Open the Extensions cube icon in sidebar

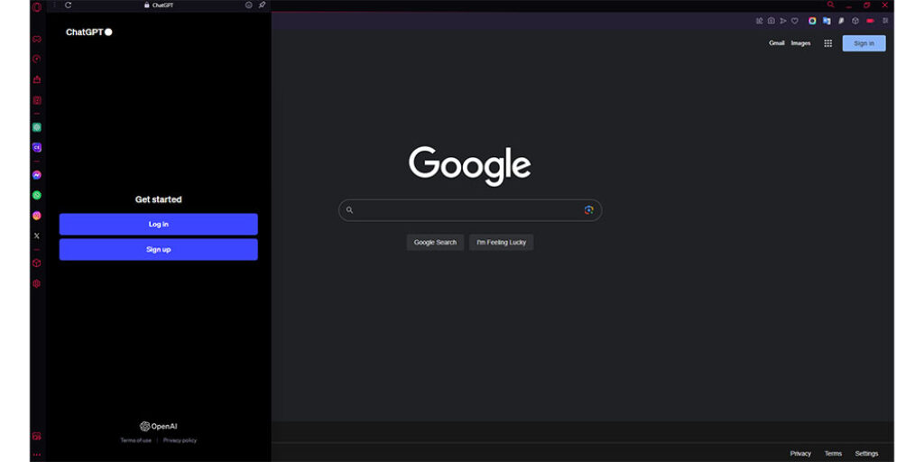tap(36, 263)
